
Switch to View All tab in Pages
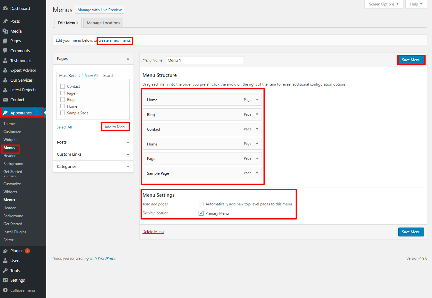click(91, 76)
